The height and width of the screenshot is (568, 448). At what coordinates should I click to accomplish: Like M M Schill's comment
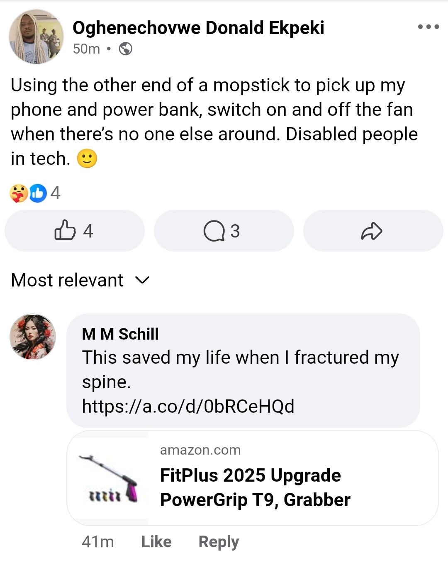pyautogui.click(x=156, y=541)
